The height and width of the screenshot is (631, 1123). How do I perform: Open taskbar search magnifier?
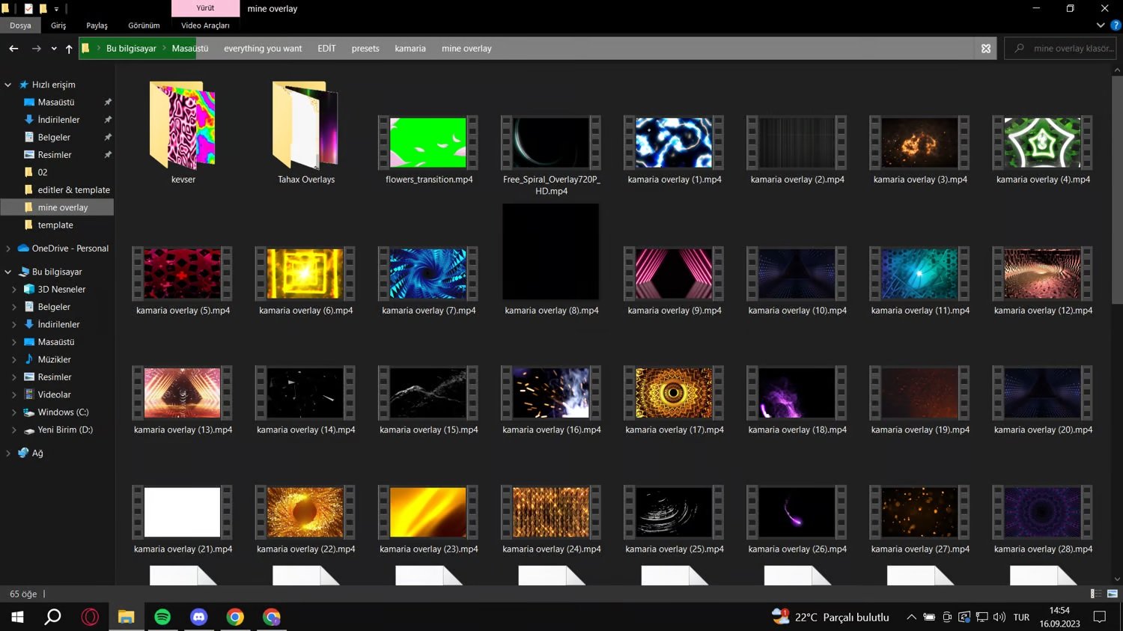pos(53,617)
